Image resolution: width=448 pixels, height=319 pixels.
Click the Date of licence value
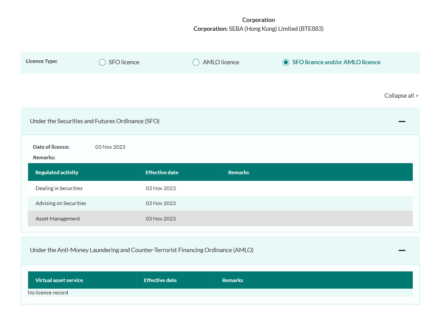coord(110,147)
